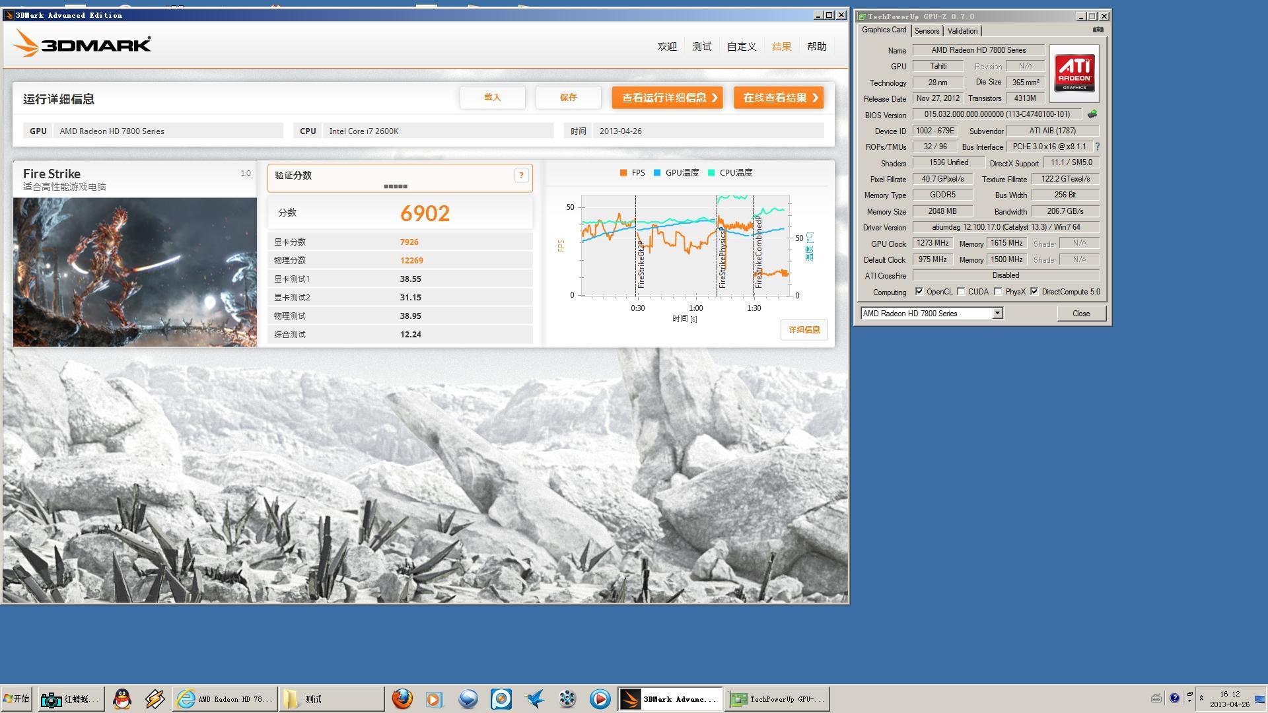Open the QQ penguin icon on the taskbar
This screenshot has width=1268, height=713.
tap(122, 698)
